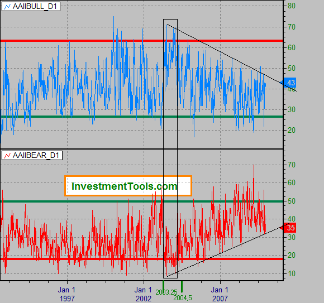
Task: Click the 10 axis value in bear chart
Action: [292, 273]
